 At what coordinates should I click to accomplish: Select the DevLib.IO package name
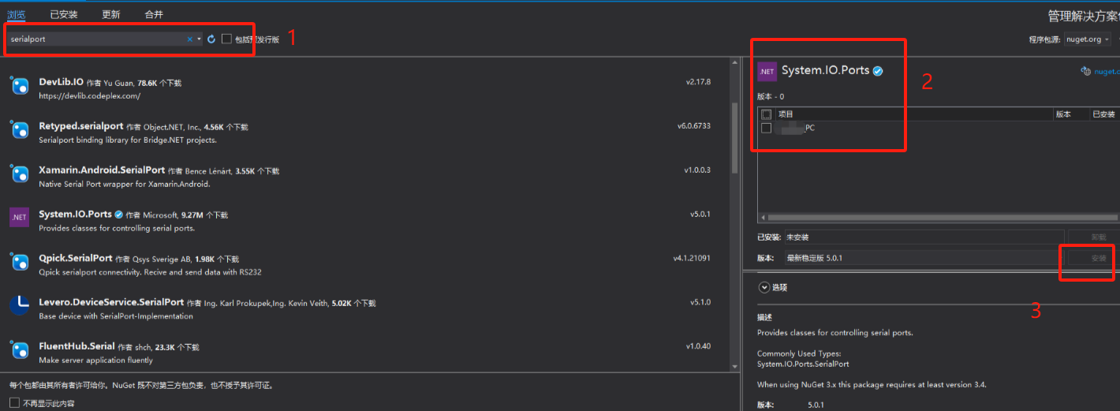point(61,82)
